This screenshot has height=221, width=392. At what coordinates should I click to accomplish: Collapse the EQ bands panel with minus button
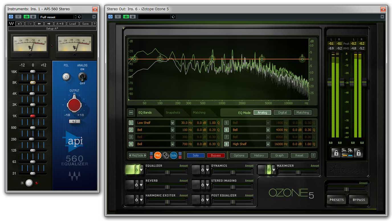point(131,112)
